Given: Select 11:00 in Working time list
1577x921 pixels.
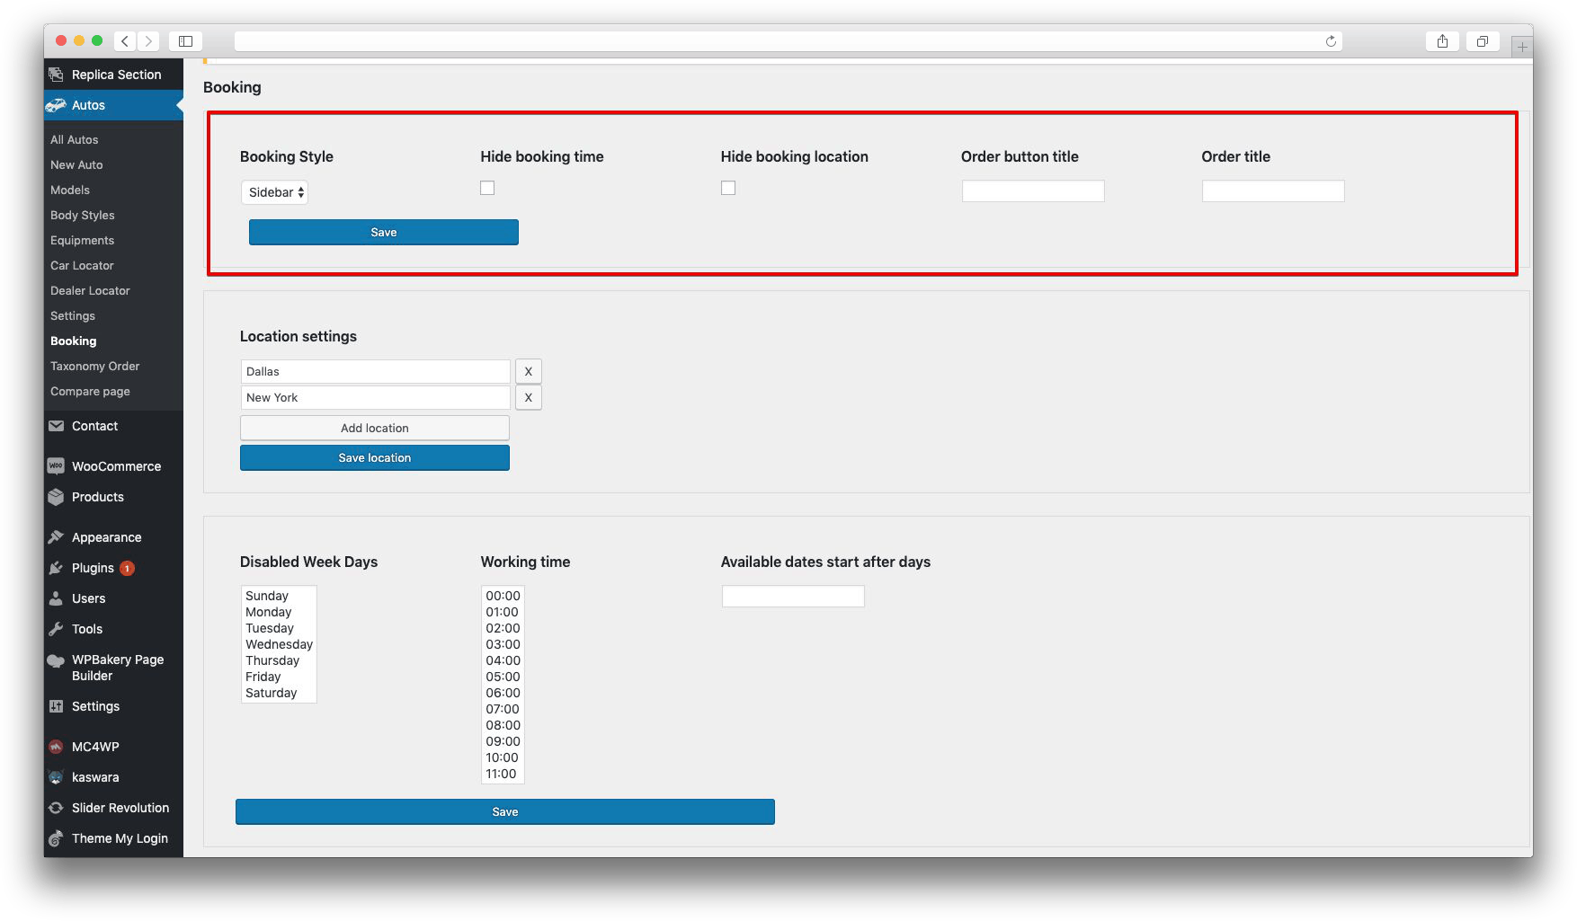Looking at the screenshot, I should 503,774.
